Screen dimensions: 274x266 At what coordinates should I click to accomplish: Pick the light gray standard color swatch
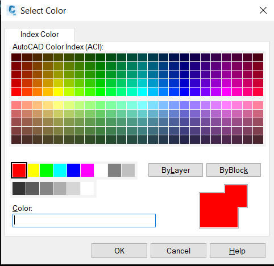[x=128, y=170]
